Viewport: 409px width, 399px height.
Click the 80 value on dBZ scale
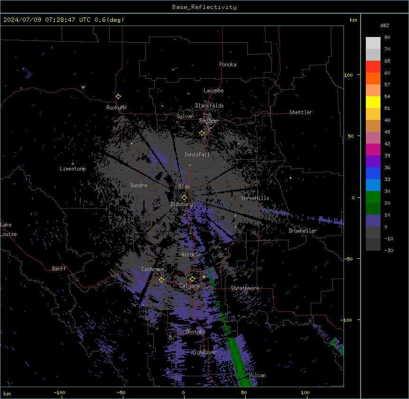coord(387,37)
